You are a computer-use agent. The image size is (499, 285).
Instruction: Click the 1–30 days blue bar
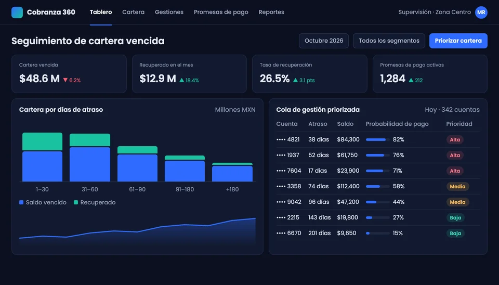pyautogui.click(x=42, y=166)
